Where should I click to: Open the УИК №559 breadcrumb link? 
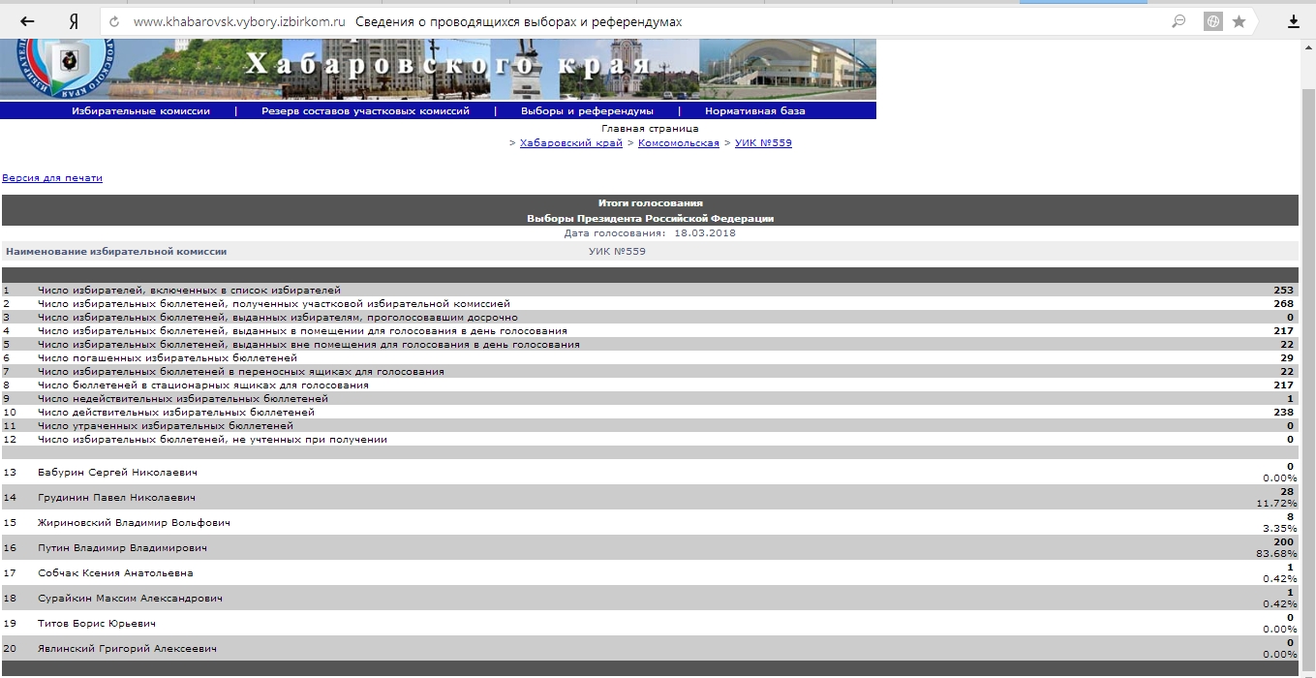(x=763, y=143)
